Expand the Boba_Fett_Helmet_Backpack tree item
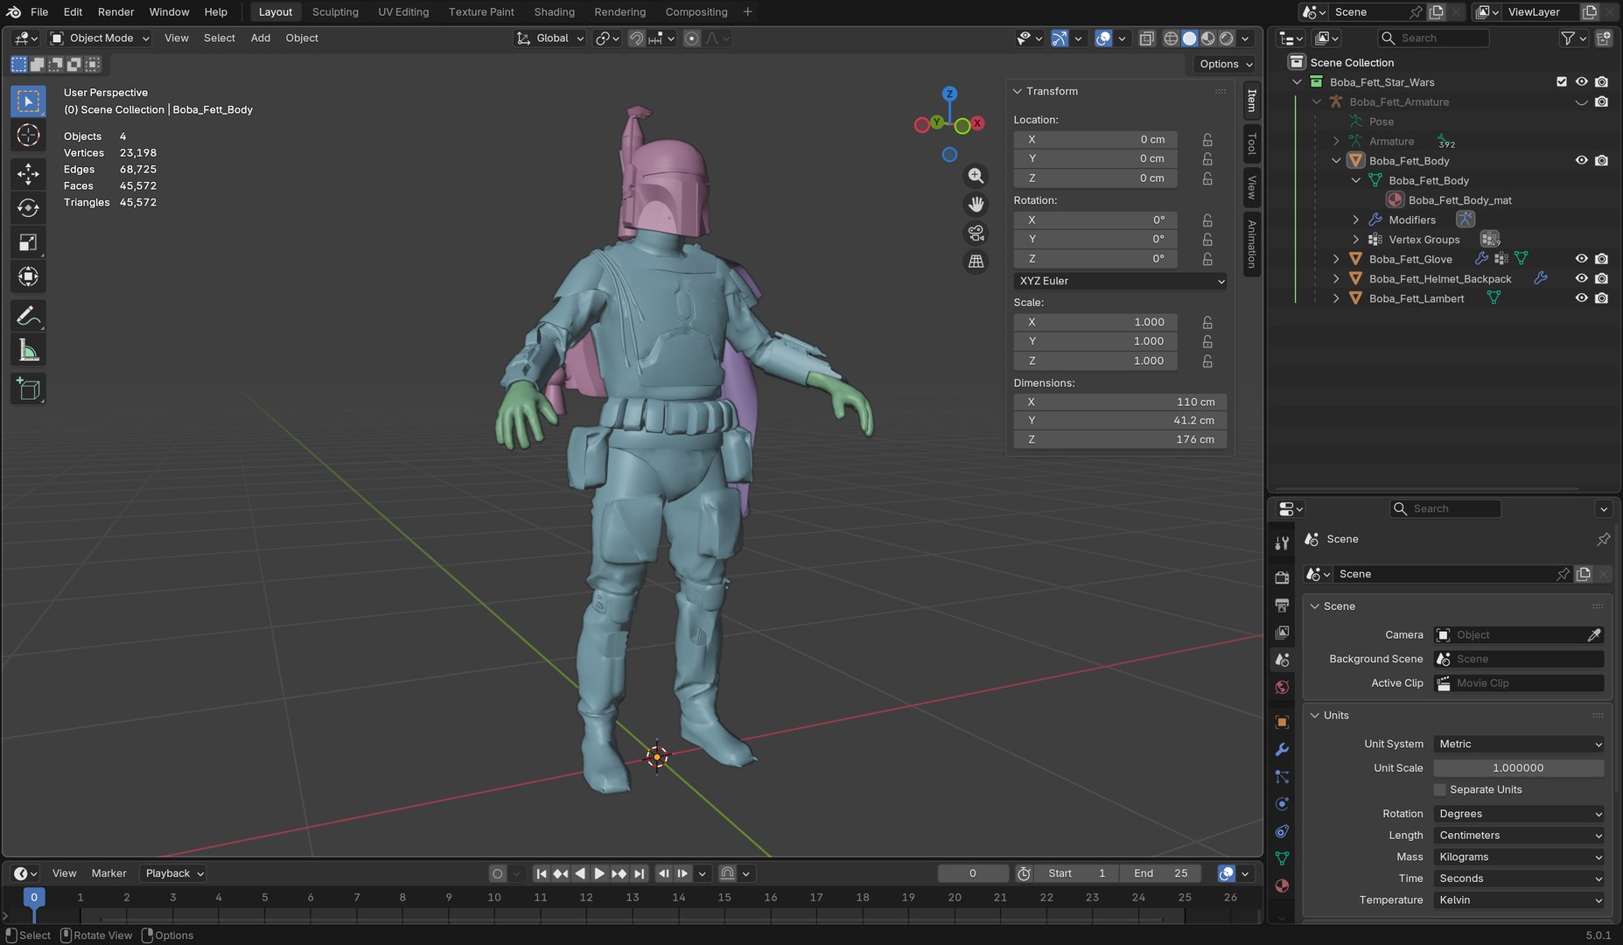1623x945 pixels. [x=1336, y=278]
